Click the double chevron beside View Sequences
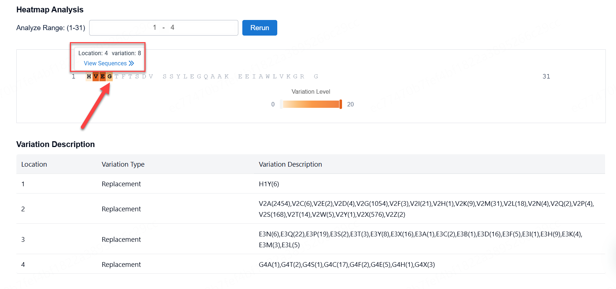This screenshot has width=616, height=289. coord(131,63)
